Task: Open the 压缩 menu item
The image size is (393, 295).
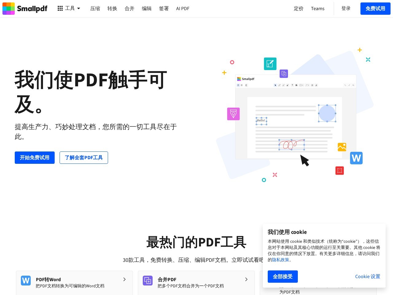Action: [95, 9]
